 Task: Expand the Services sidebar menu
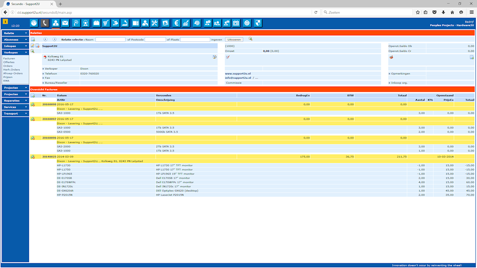click(16, 107)
